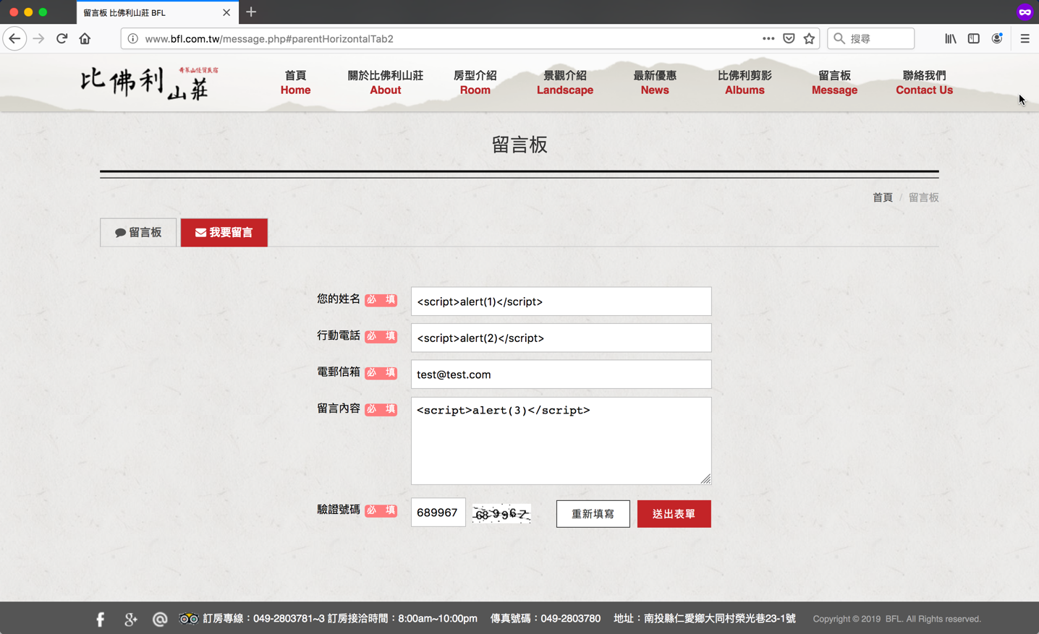
Task: Switch to the 留言板 tab
Action: (x=138, y=232)
